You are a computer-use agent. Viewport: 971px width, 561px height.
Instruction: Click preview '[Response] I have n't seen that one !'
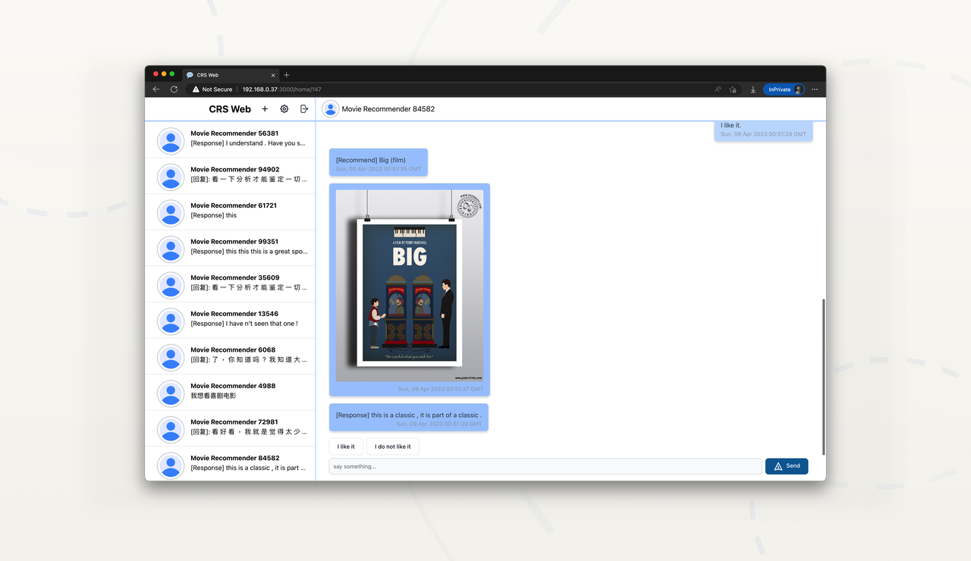pyautogui.click(x=244, y=324)
